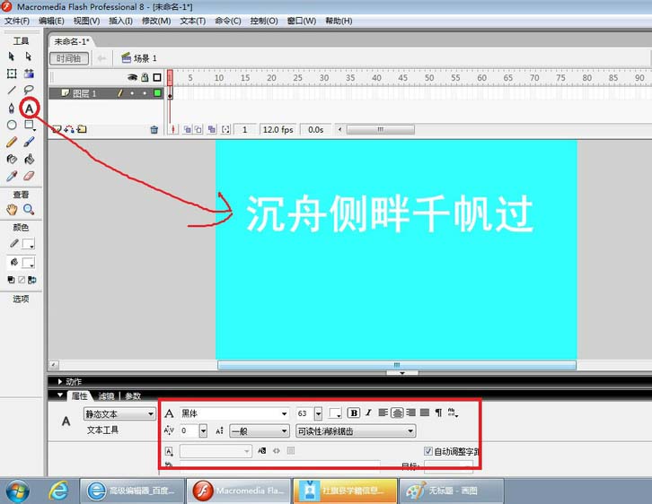Click the onion skin button

pyautogui.click(x=188, y=129)
